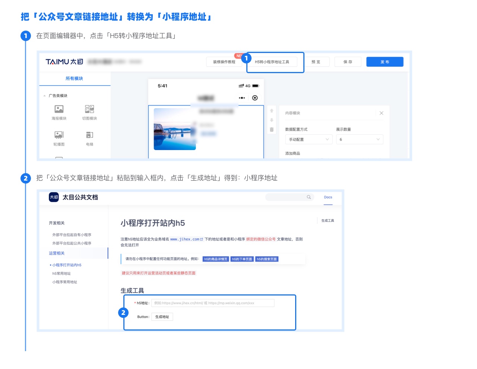This screenshot has height=369, width=477.
Task: Click the H5转小程序地址工具 button
Action: coord(272,62)
